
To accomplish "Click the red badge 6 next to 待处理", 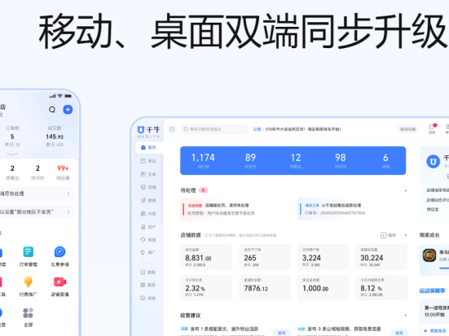I will pos(203,190).
